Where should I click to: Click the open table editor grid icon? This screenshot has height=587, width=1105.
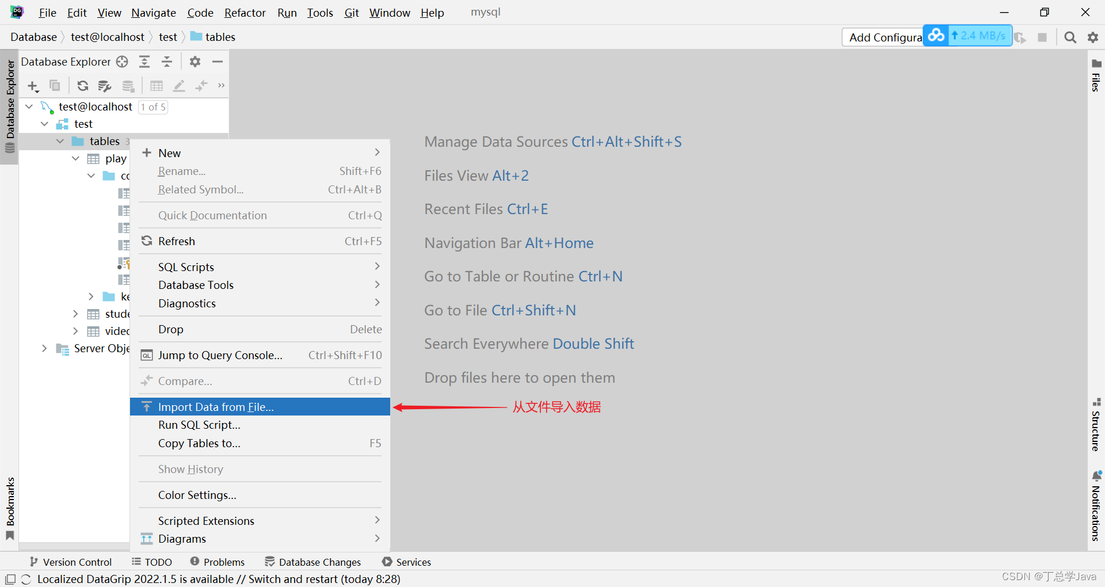tap(157, 86)
